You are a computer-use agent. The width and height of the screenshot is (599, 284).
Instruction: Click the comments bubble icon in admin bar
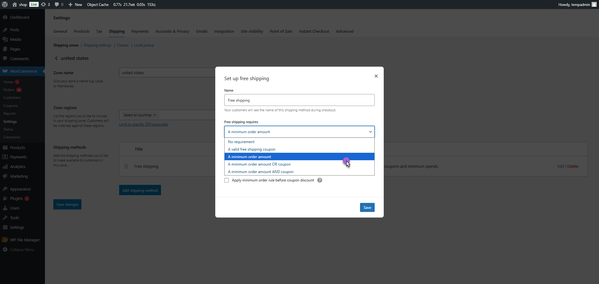[57, 4]
